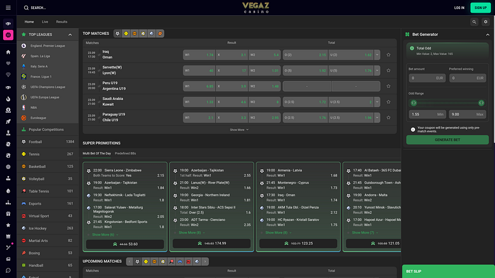Viewport: 495px width, 278px height.
Task: Select O (2.5) 1.76 in Paraguay U19 row
Action: coord(305,118)
